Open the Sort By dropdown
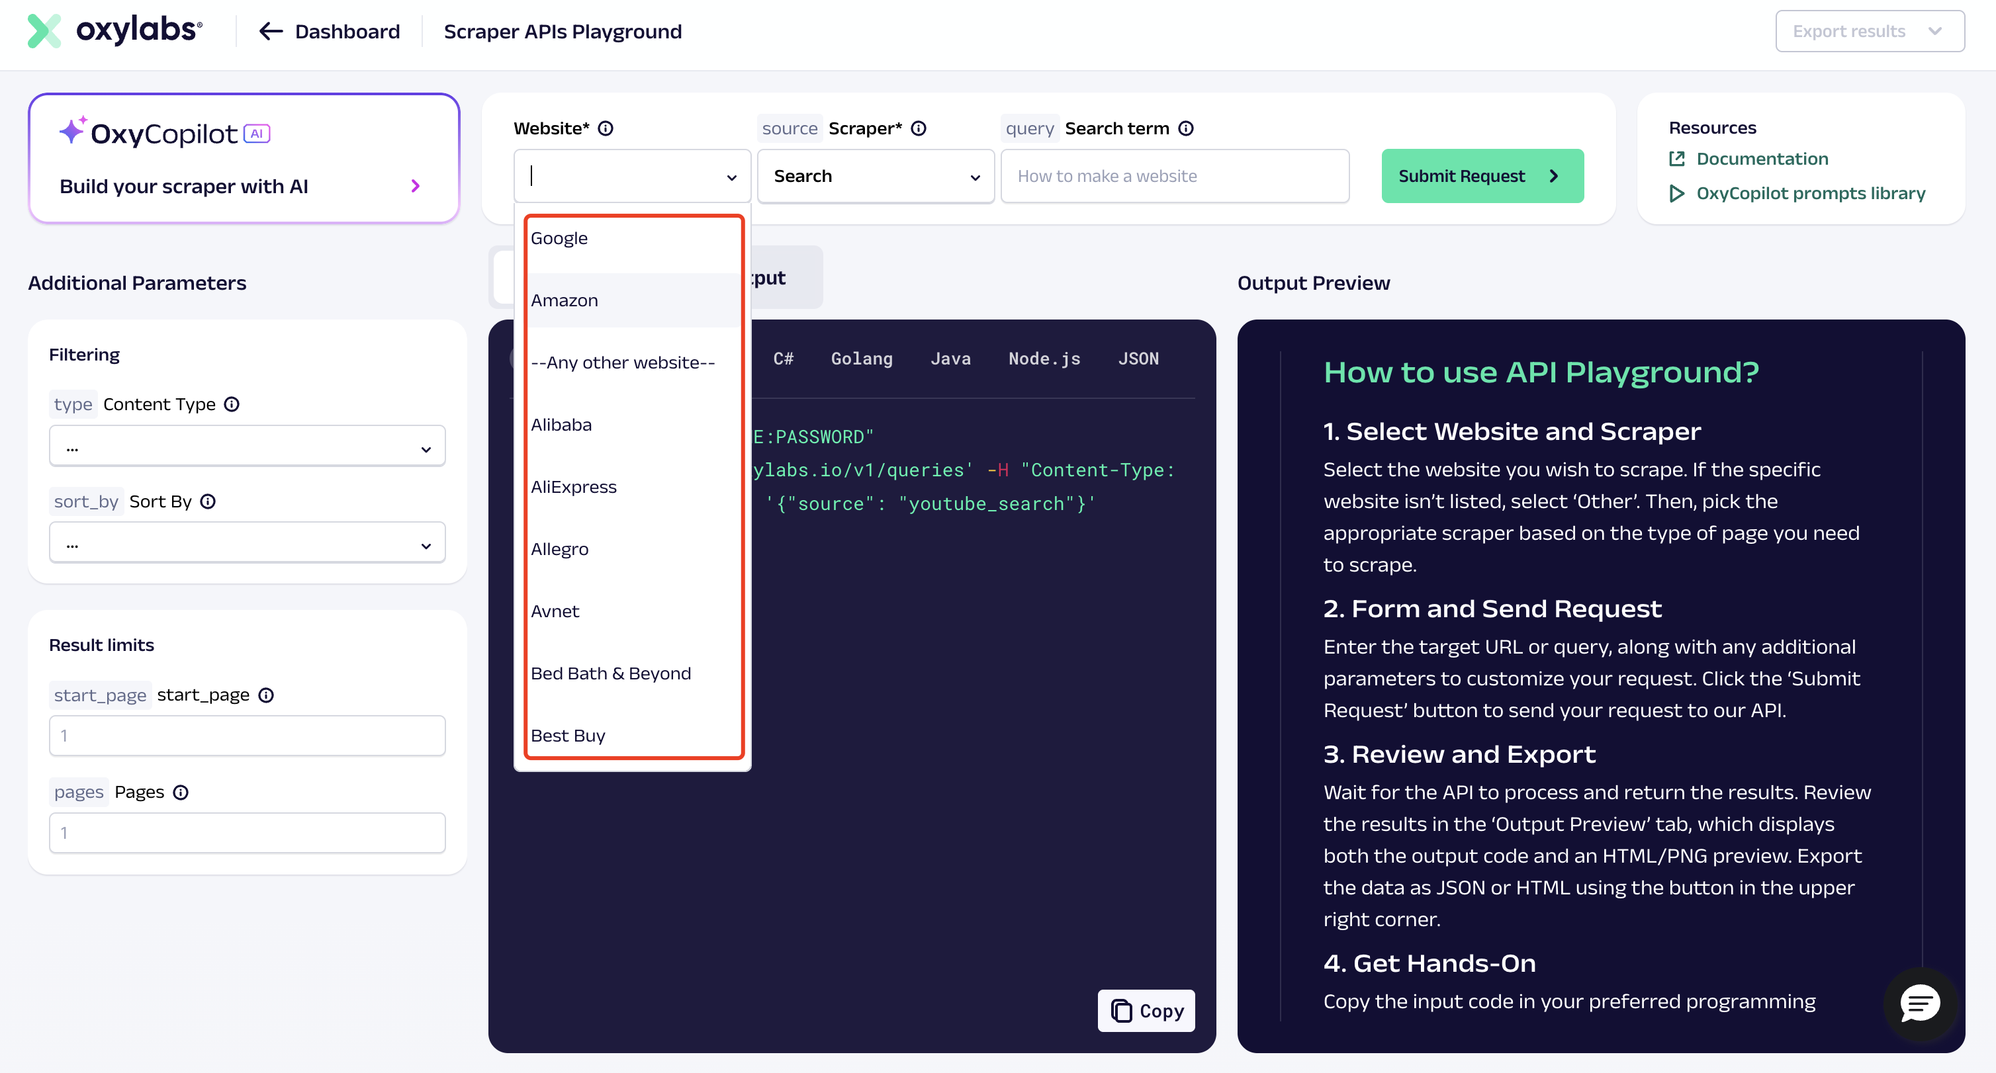 pos(247,544)
